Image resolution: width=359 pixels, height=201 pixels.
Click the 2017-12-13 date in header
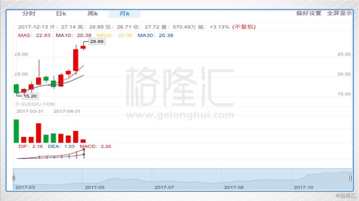tap(33, 27)
